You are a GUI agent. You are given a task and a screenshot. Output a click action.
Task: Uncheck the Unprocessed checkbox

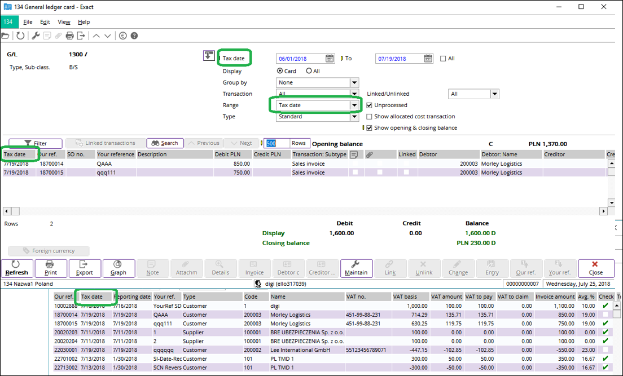coord(369,105)
